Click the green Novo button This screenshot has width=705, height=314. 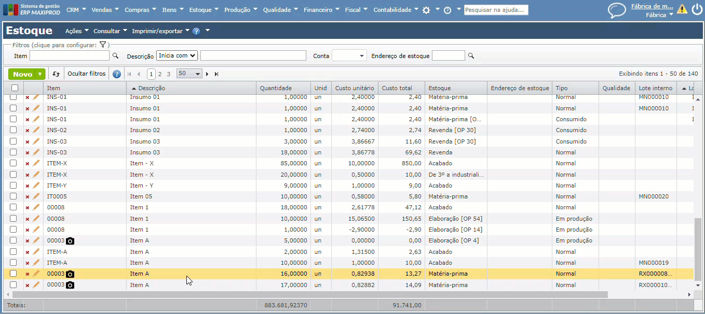pyautogui.click(x=22, y=74)
